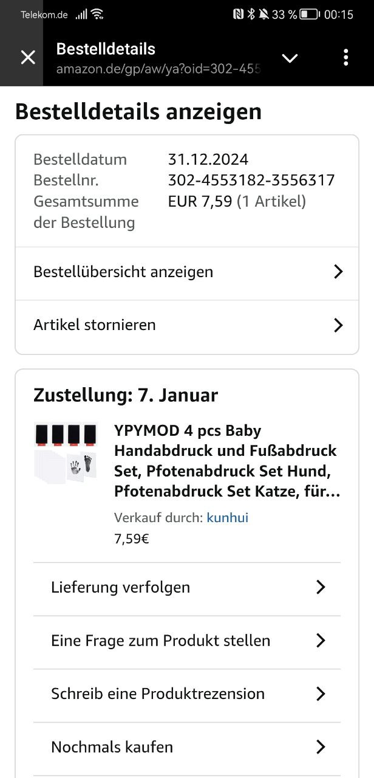Viewport: 374px width, 778px height.
Task: Open Bestellübersicht anzeigen
Action: pyautogui.click(x=123, y=272)
